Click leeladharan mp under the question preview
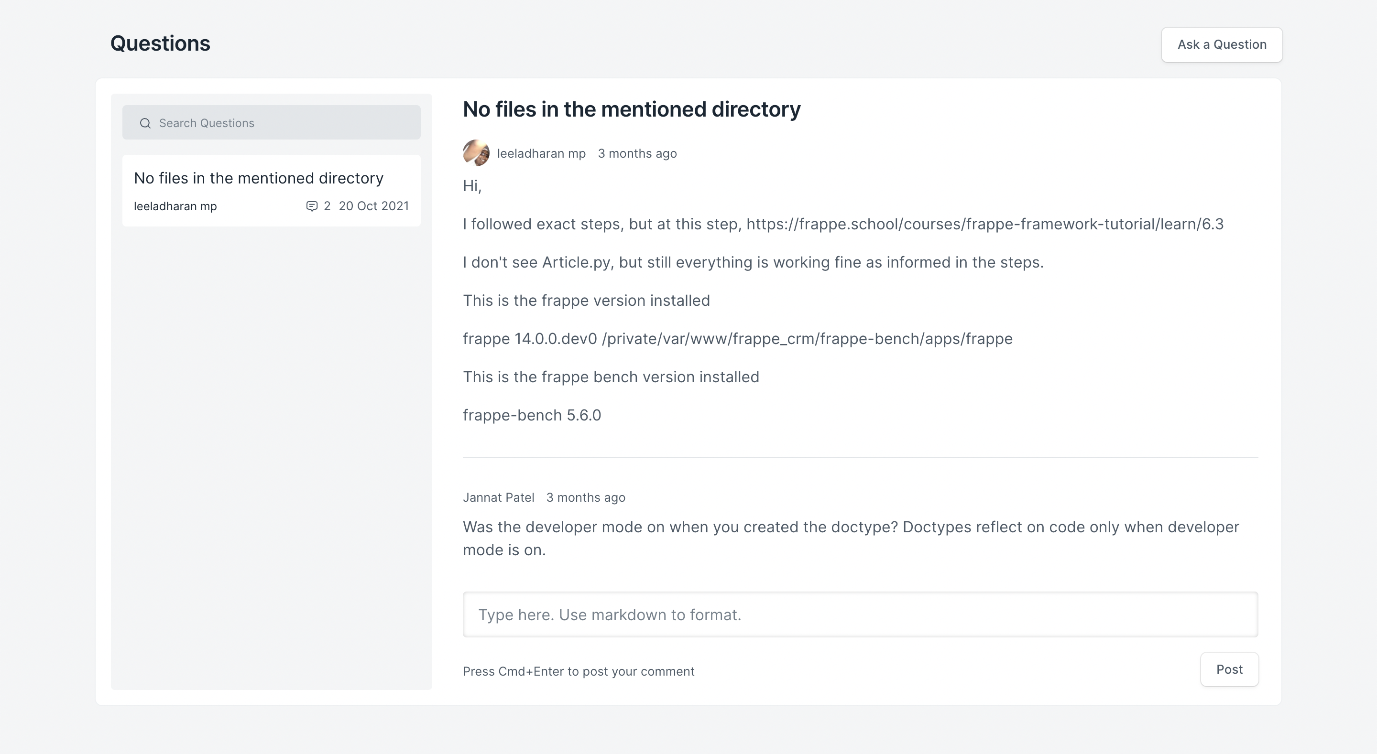 coord(175,206)
